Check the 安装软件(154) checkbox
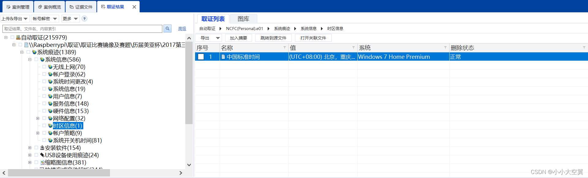 [x=36, y=148]
